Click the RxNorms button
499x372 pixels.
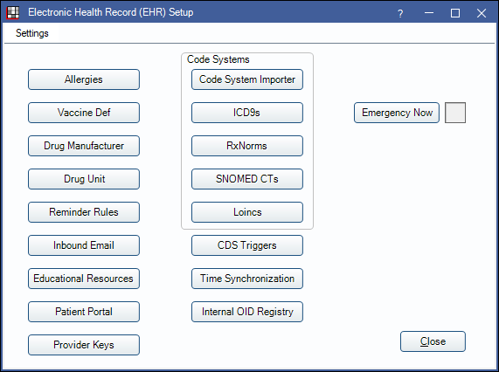pyautogui.click(x=247, y=146)
